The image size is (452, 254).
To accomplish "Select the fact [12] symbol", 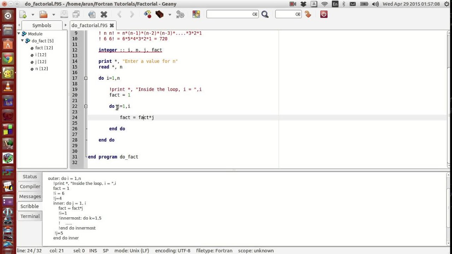I will 44,48.
